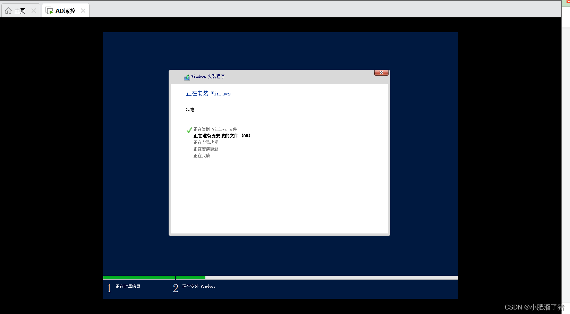This screenshot has width=570, height=314.
Task: Click the 正在完成 status line
Action: (x=202, y=155)
